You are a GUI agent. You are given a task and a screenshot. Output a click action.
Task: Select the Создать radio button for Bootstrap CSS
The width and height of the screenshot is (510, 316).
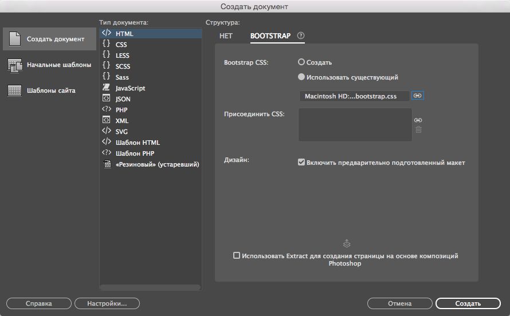[x=301, y=62]
